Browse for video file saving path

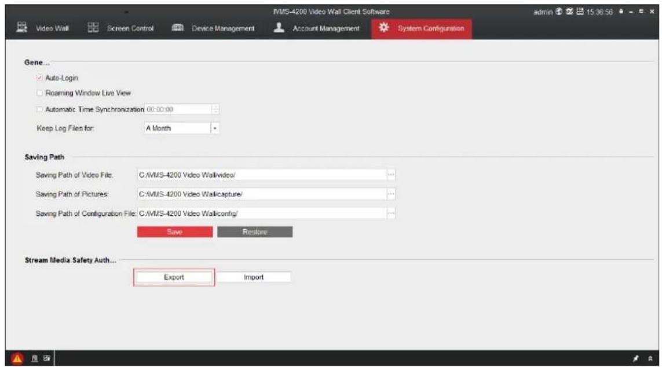[391, 175]
